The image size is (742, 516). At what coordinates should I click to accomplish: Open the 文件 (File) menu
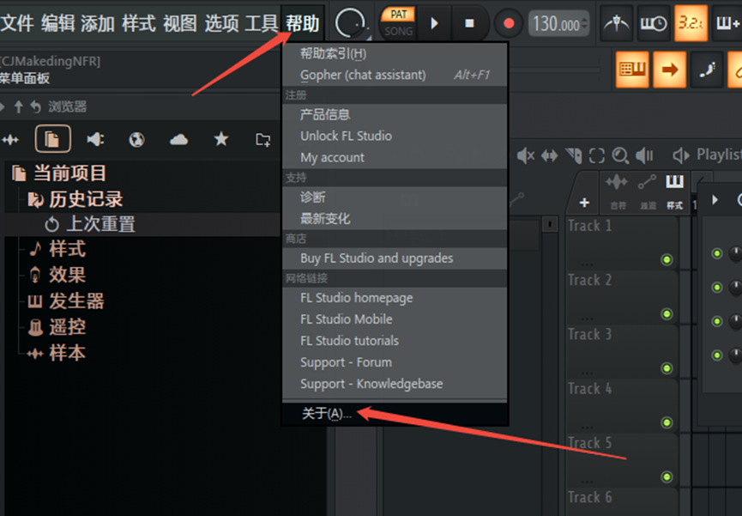17,24
